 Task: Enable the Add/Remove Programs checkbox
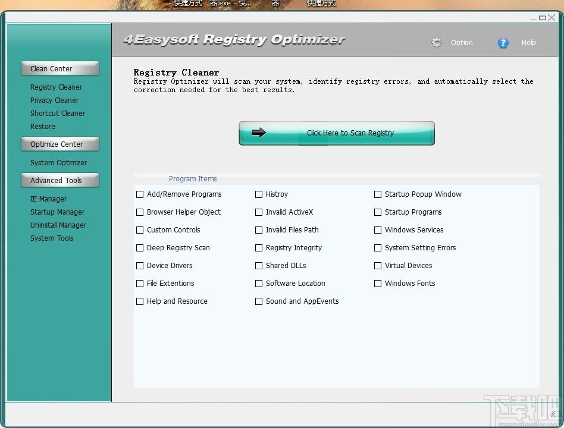pos(140,194)
